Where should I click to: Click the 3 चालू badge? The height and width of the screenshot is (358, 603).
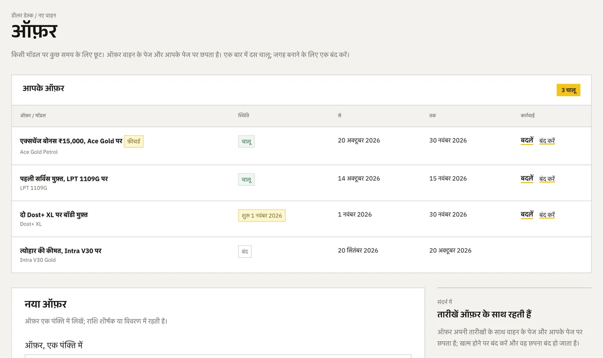point(569,90)
